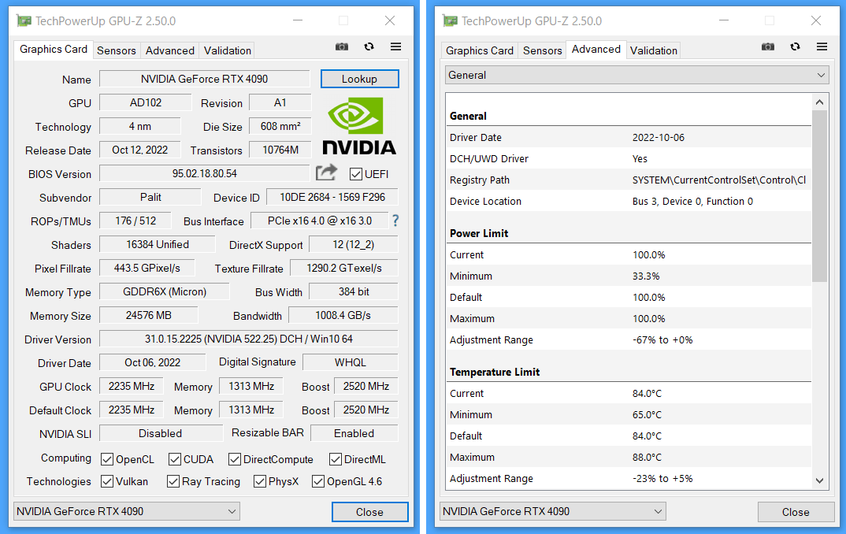Open Sensors tab in left window
Viewport: 846px width, 534px height.
click(117, 50)
